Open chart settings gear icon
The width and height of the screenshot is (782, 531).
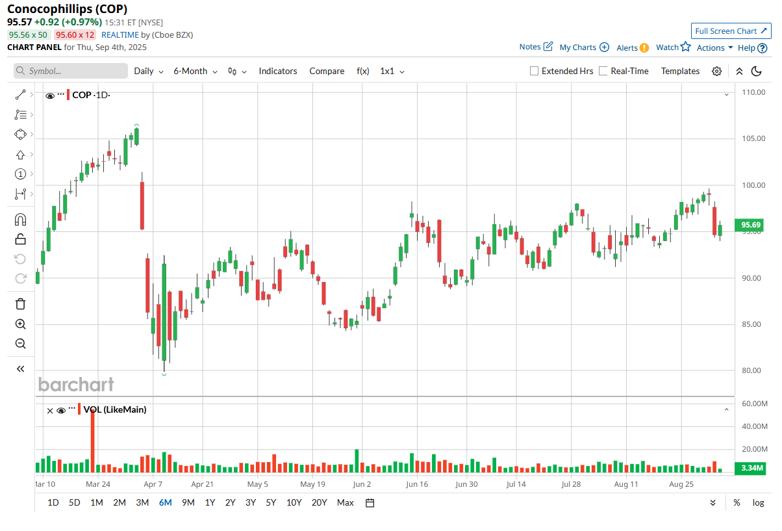point(717,71)
